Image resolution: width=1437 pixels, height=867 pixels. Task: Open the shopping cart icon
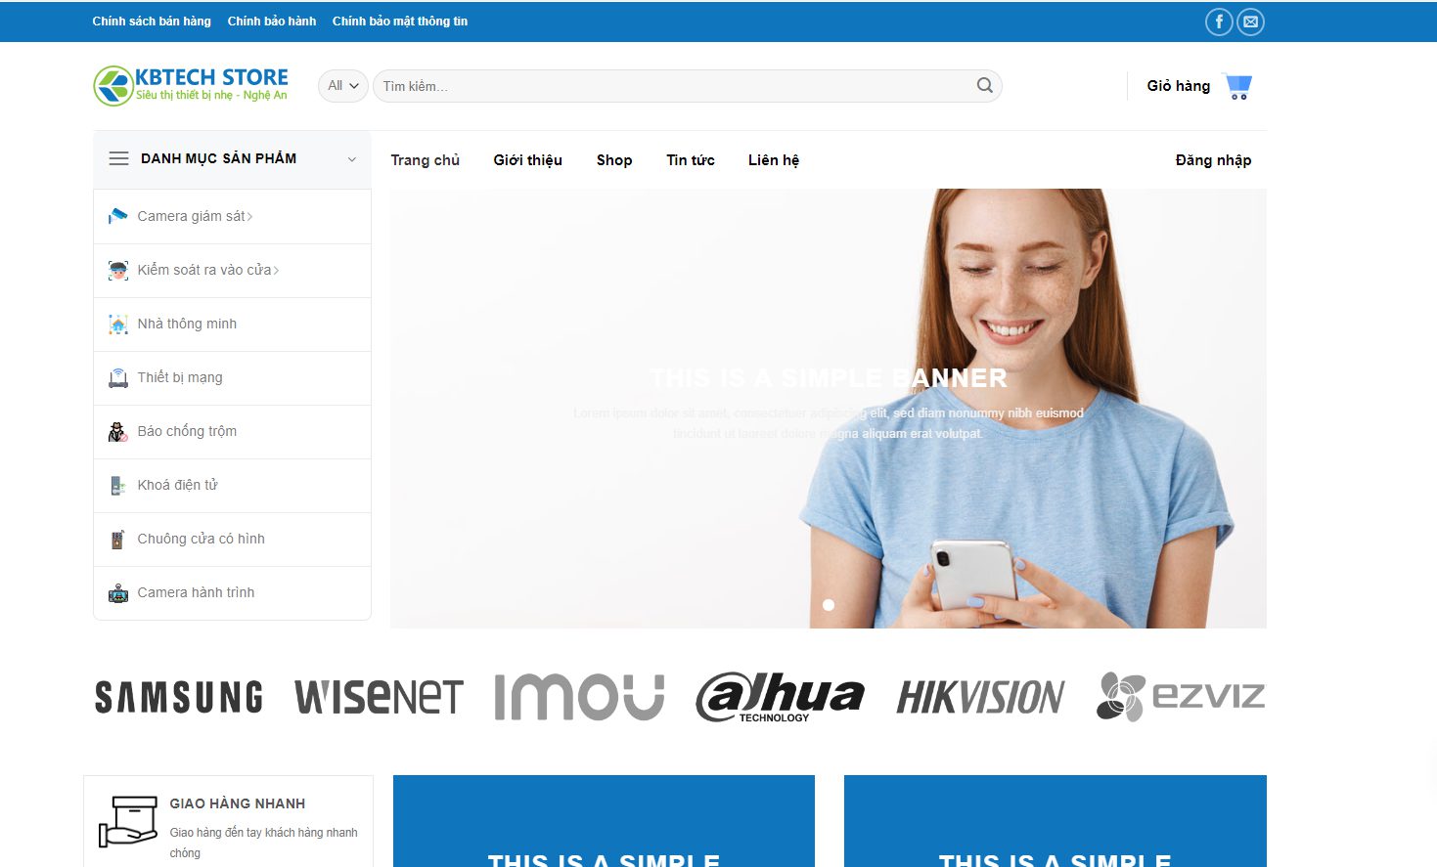[x=1237, y=87]
